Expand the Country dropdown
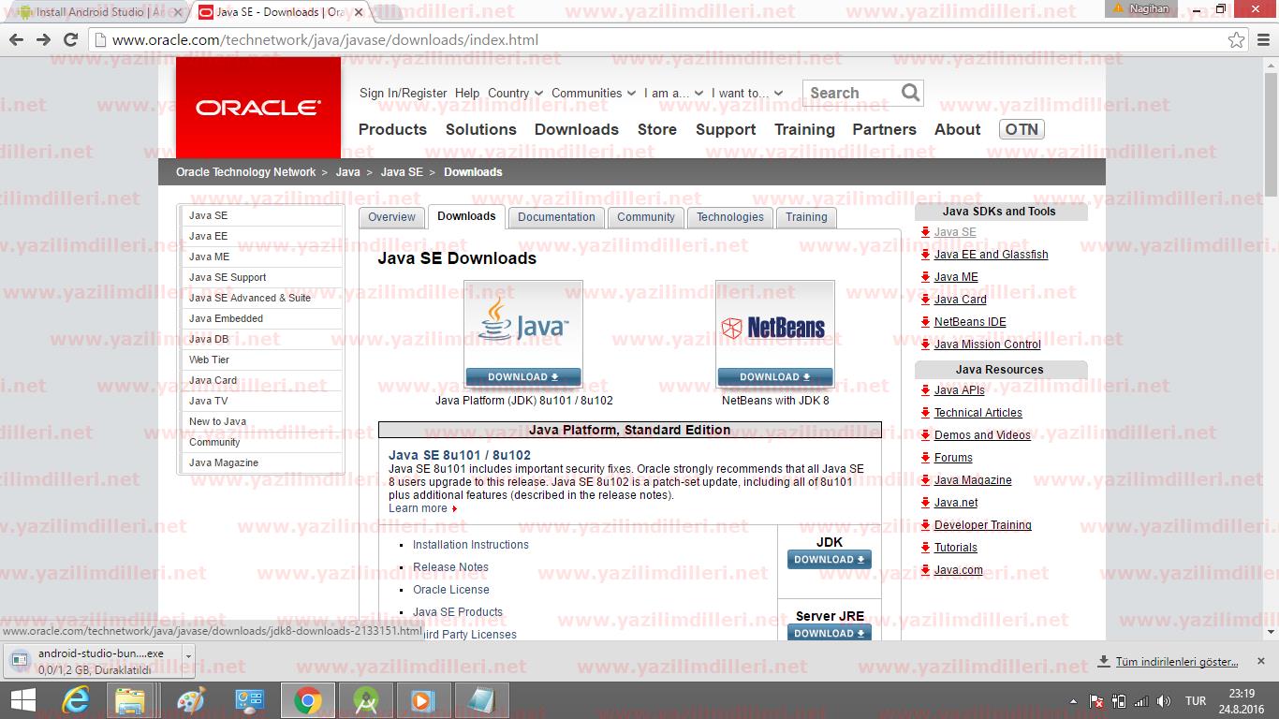This screenshot has height=719, width=1279. pos(515,93)
